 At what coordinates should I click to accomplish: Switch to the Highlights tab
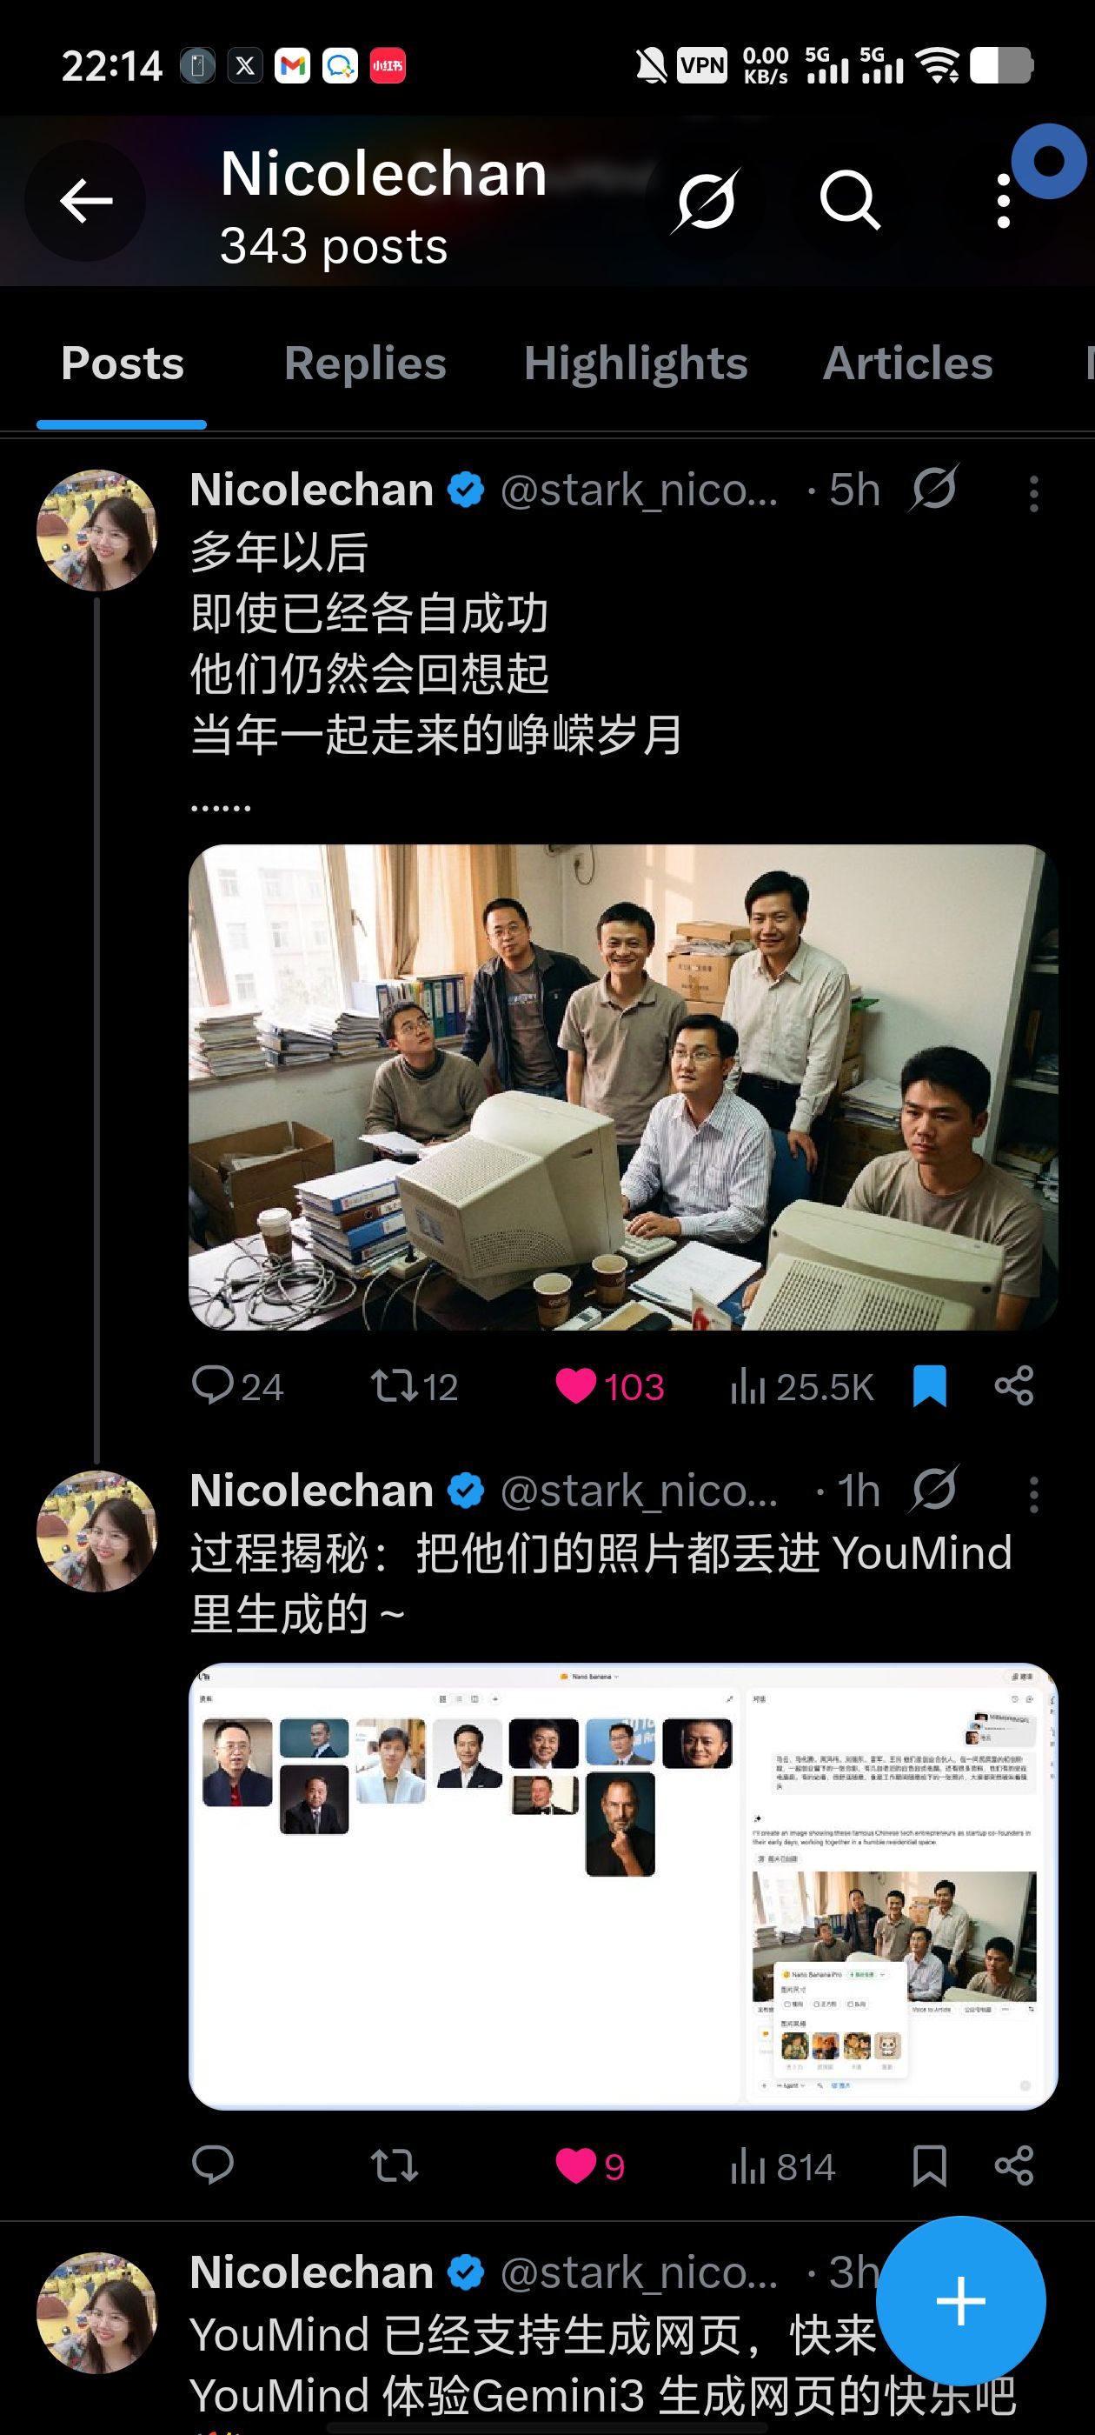(x=636, y=363)
